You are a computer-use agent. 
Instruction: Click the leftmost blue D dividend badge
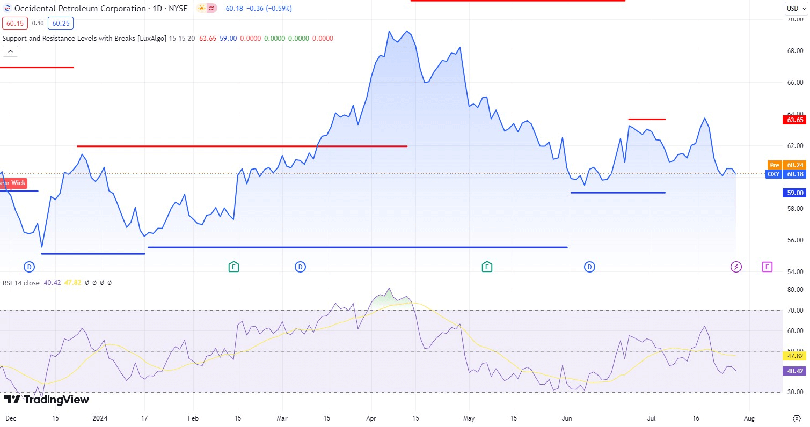coord(30,267)
